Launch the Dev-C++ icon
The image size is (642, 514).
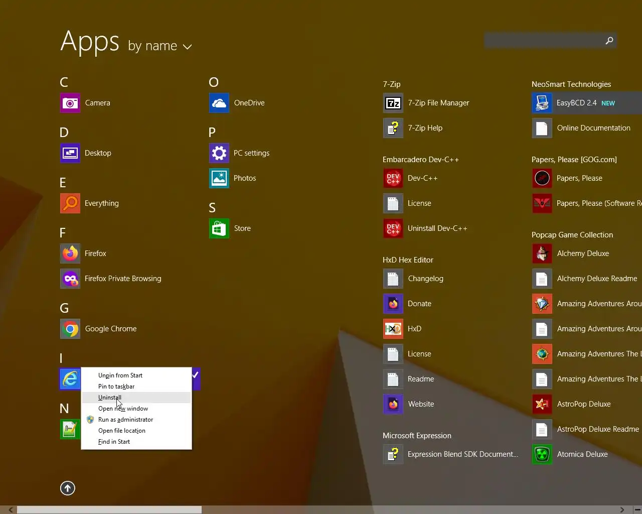click(x=393, y=178)
